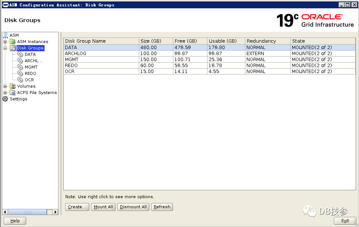Expand the ACFS File Systems node

5,93
